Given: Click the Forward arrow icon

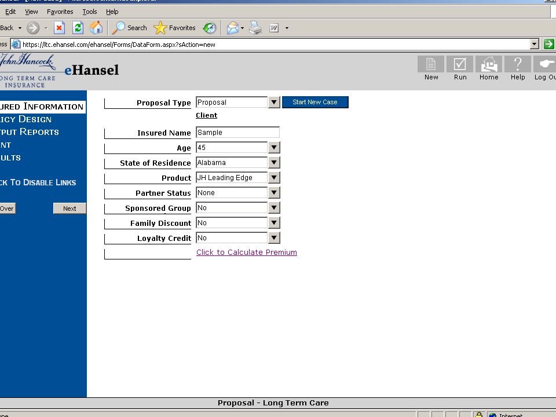Looking at the screenshot, I should (x=33, y=28).
